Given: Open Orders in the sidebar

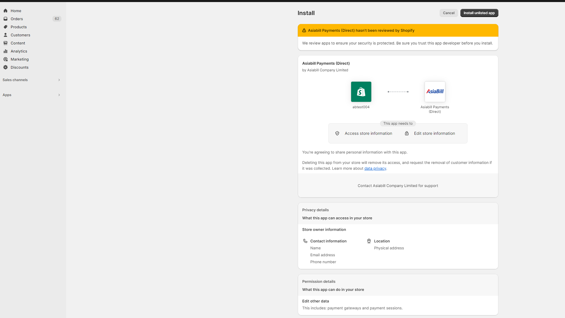Looking at the screenshot, I should [17, 19].
